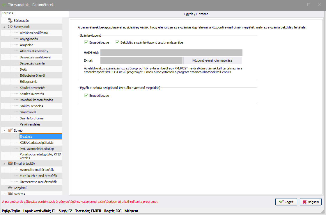Collapse the E-mail értesítők tree node

4,164
